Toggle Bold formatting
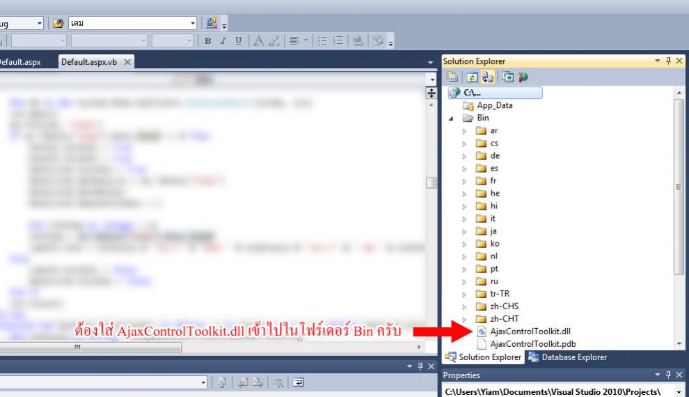 coord(208,41)
